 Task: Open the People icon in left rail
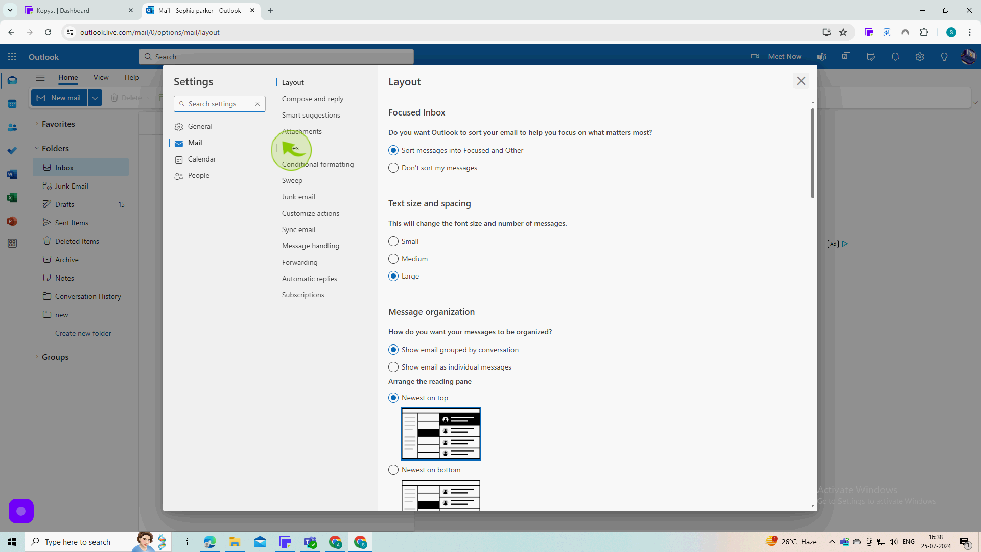click(12, 127)
